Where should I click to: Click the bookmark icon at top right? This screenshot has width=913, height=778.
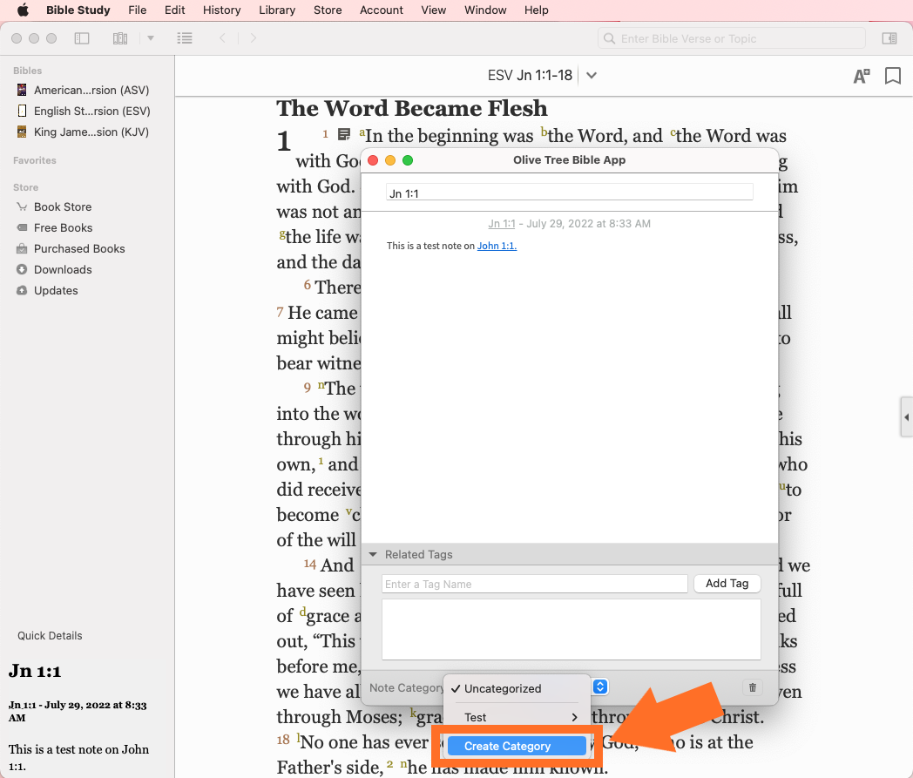coord(892,76)
